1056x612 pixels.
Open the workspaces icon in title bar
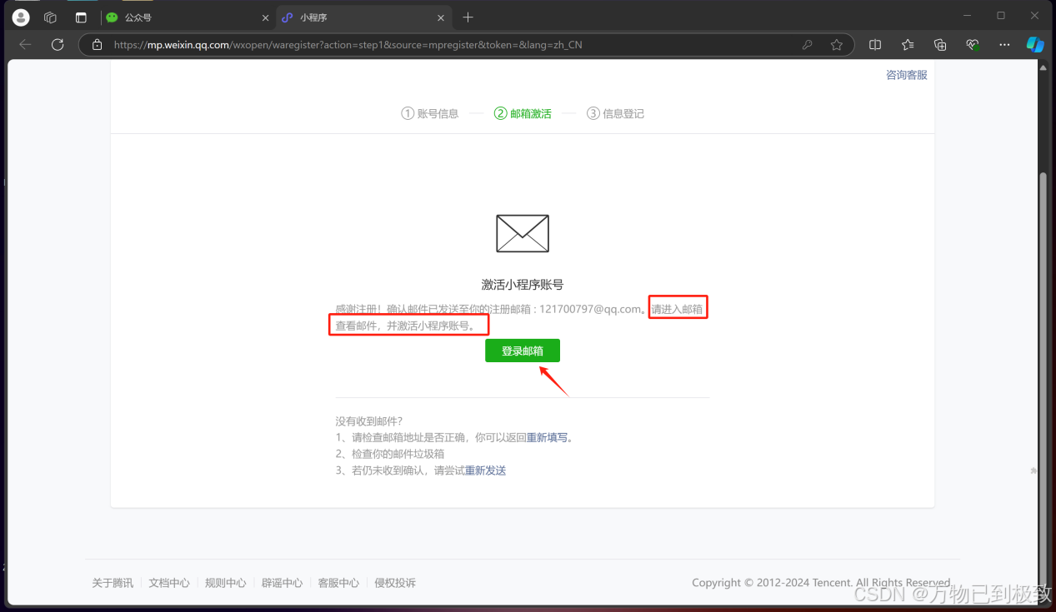point(50,17)
